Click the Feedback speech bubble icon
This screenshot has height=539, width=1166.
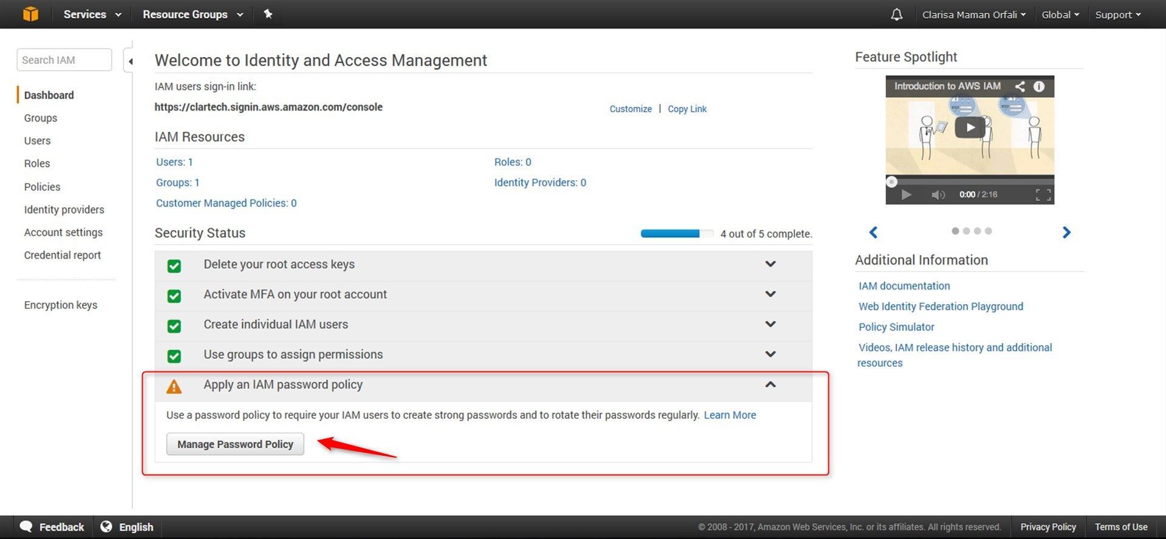click(x=26, y=526)
